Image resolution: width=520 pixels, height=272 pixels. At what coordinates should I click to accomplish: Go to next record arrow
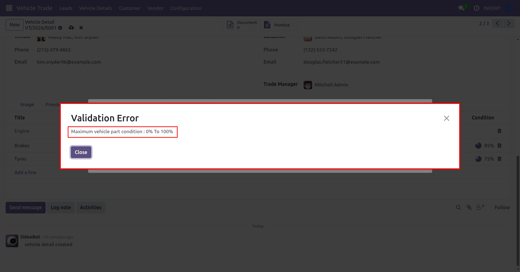point(509,23)
